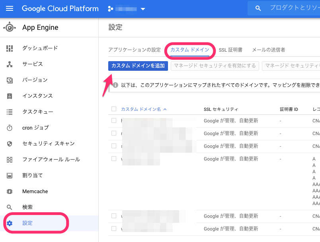
Task: Switch to SSL 証明書 tab
Action: click(230, 50)
